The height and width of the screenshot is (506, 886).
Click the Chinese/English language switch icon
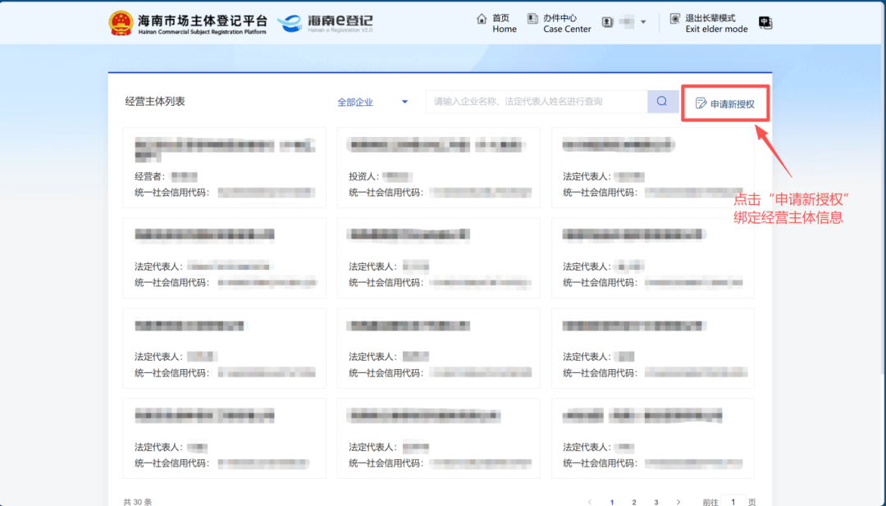765,23
